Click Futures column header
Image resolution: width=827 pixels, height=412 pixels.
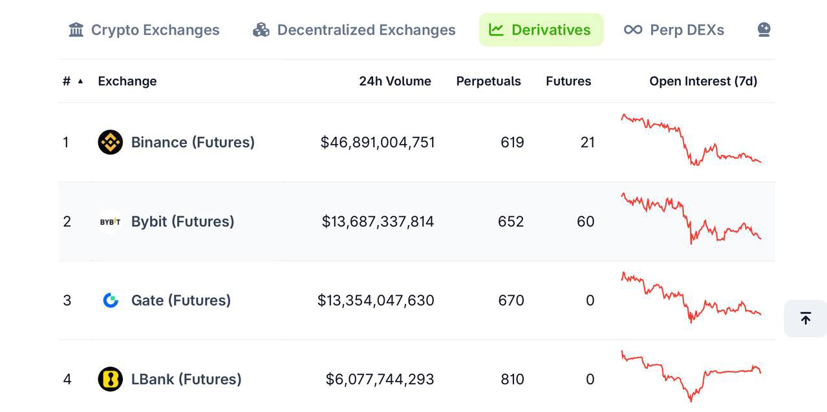(x=568, y=81)
